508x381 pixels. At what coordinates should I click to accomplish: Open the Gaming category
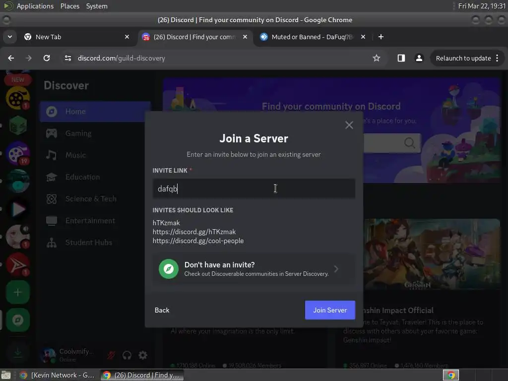(95, 133)
